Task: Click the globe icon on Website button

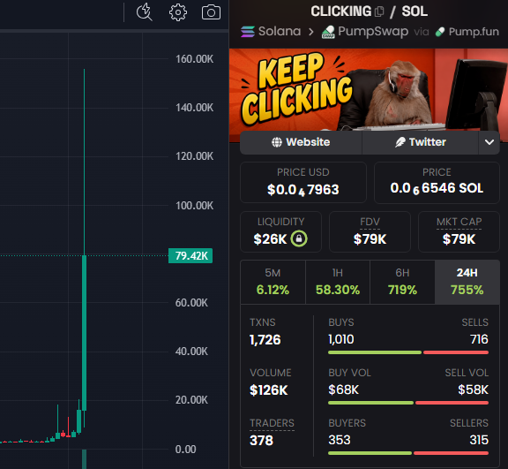Action: point(277,142)
